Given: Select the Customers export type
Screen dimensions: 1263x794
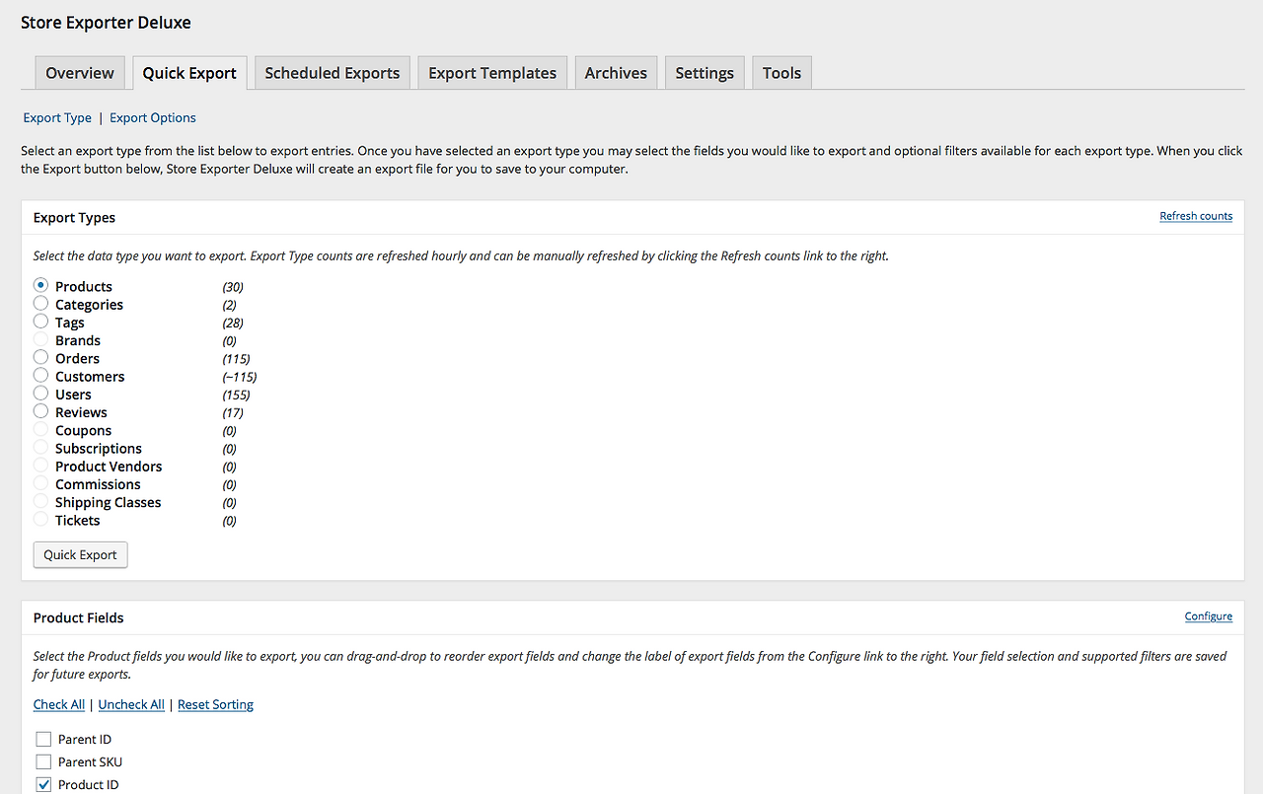Looking at the screenshot, I should pyautogui.click(x=40, y=375).
